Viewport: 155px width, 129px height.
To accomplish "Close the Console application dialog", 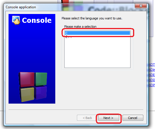I will [141, 6].
